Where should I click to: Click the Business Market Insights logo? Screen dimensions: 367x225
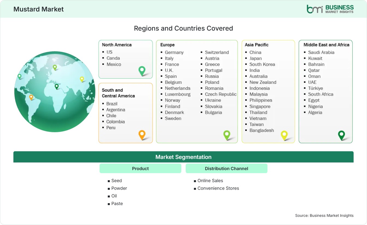click(x=330, y=9)
